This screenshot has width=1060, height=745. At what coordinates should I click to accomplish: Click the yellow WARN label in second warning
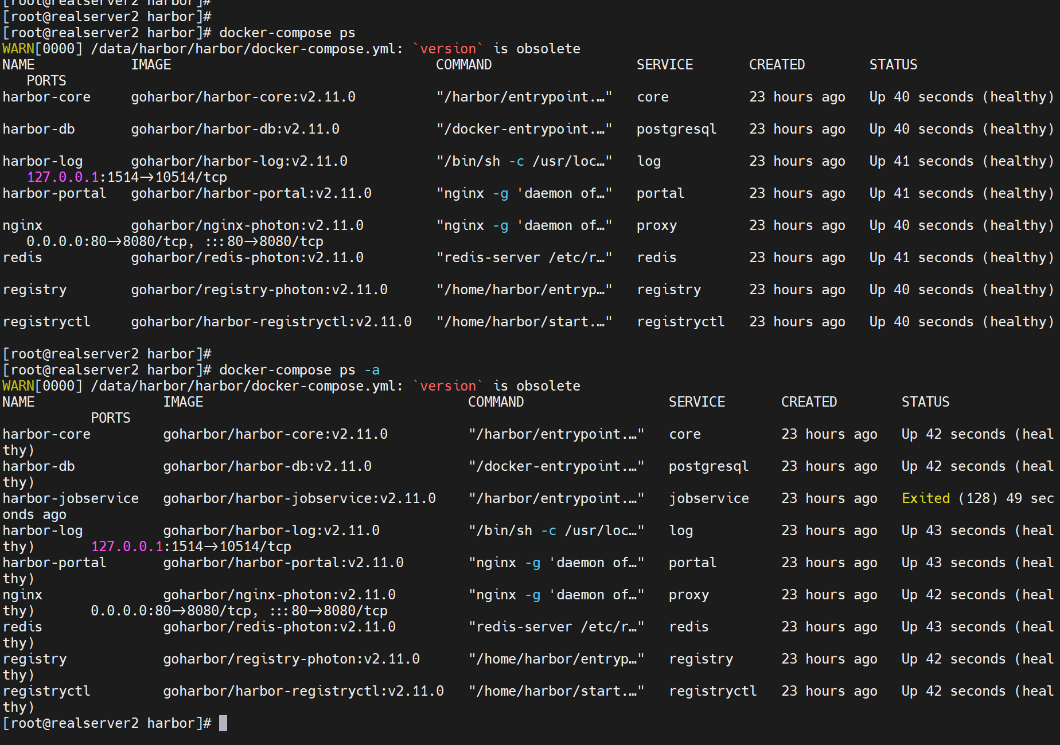pos(18,386)
